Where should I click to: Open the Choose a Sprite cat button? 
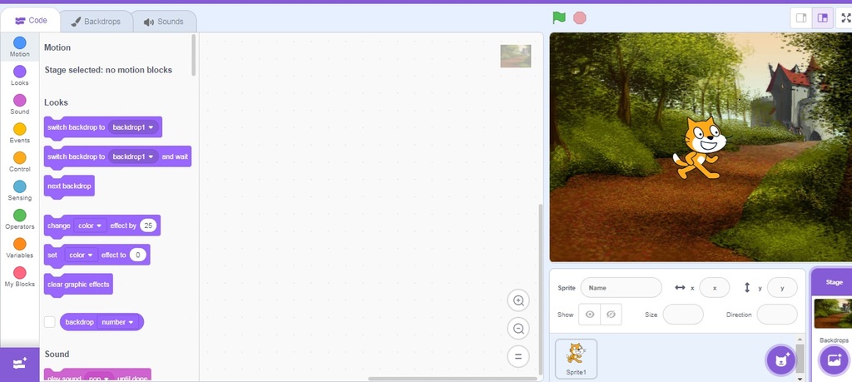click(780, 360)
